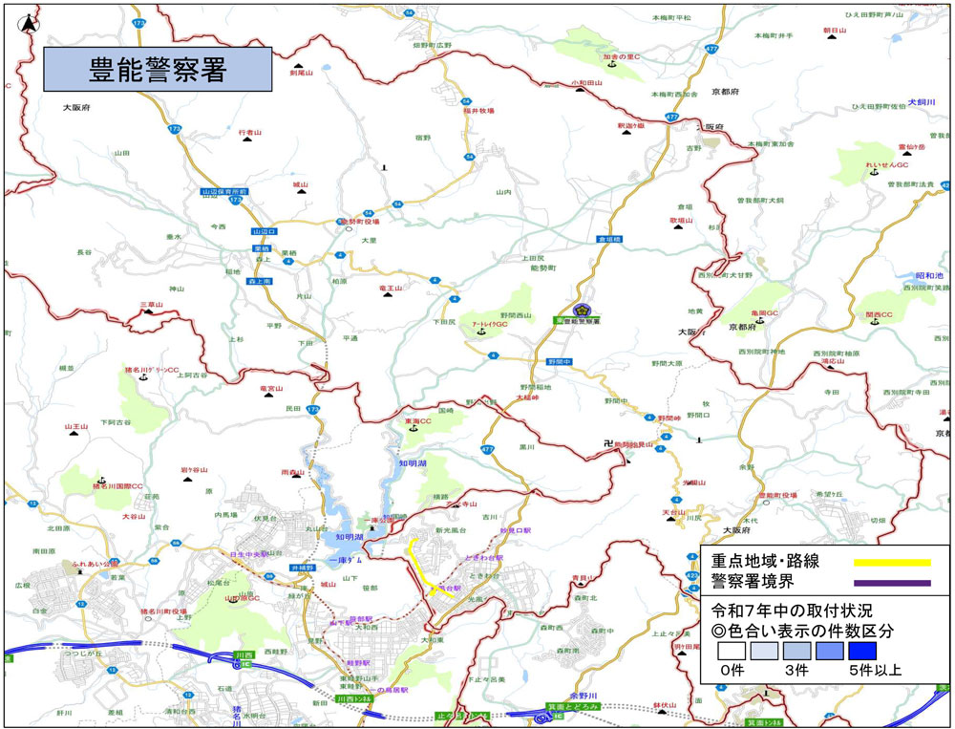Viewport: 955px width, 729px height.
Task: Click the white 0件 legend swatch
Action: [x=732, y=651]
